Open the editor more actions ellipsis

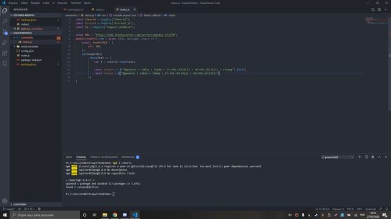tap(386, 10)
